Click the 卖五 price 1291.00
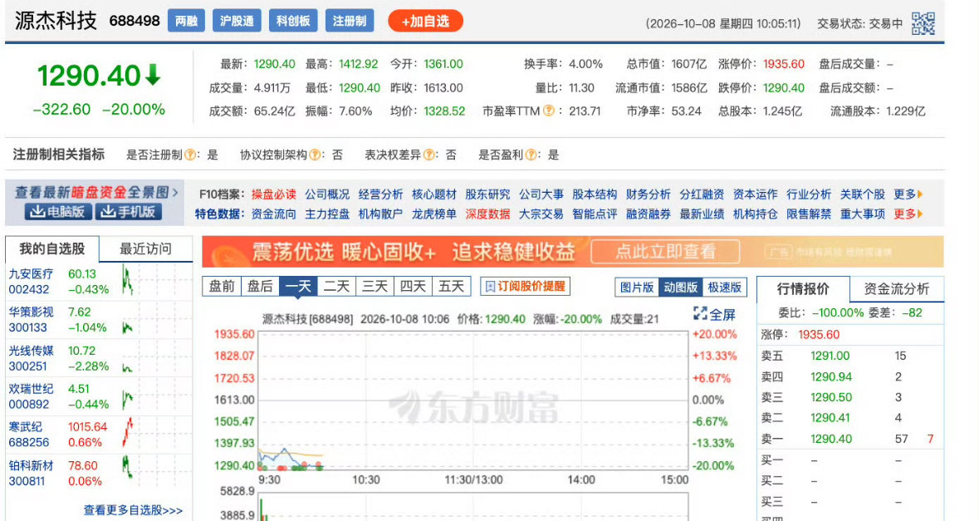Screen dimensions: 979x521 click(x=830, y=356)
